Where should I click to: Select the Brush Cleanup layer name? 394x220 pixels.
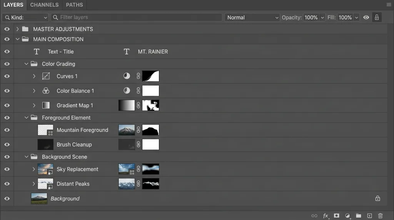click(74, 145)
